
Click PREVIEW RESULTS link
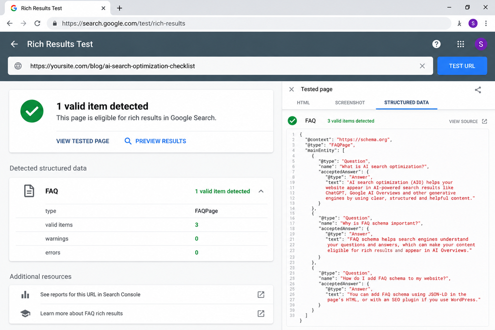coord(160,141)
